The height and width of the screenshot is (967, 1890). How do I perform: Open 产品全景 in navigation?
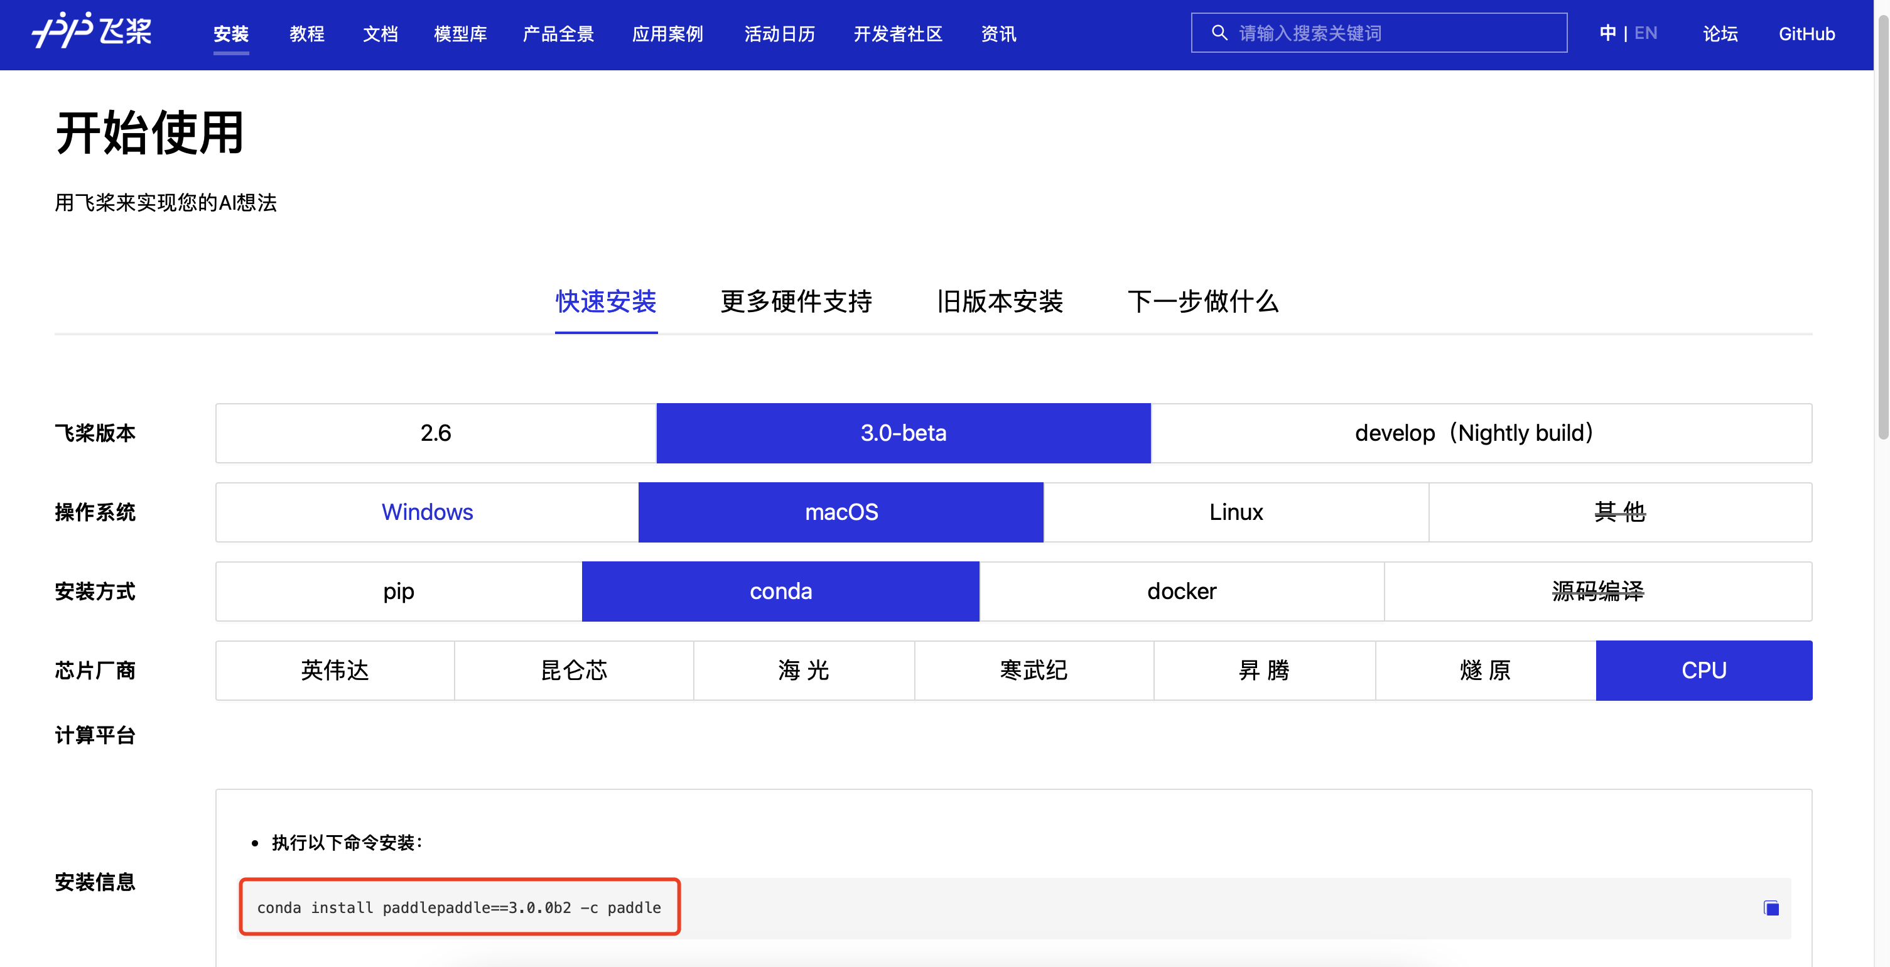[558, 34]
